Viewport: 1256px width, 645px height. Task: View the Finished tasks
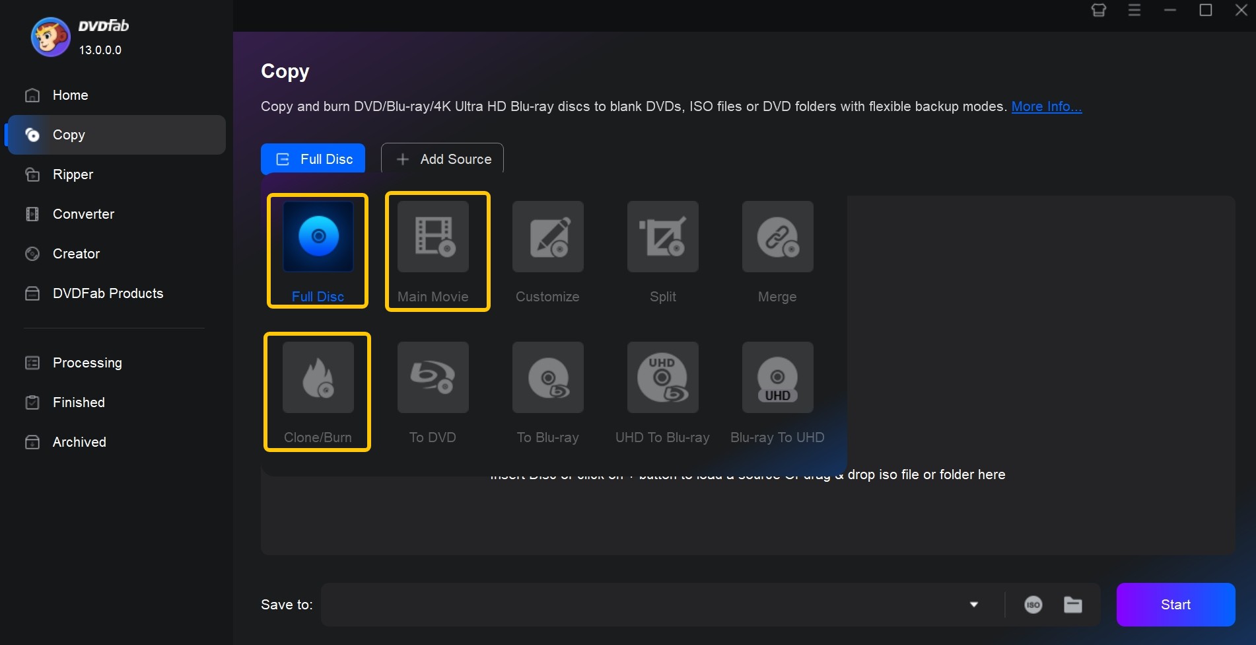[x=116, y=402]
